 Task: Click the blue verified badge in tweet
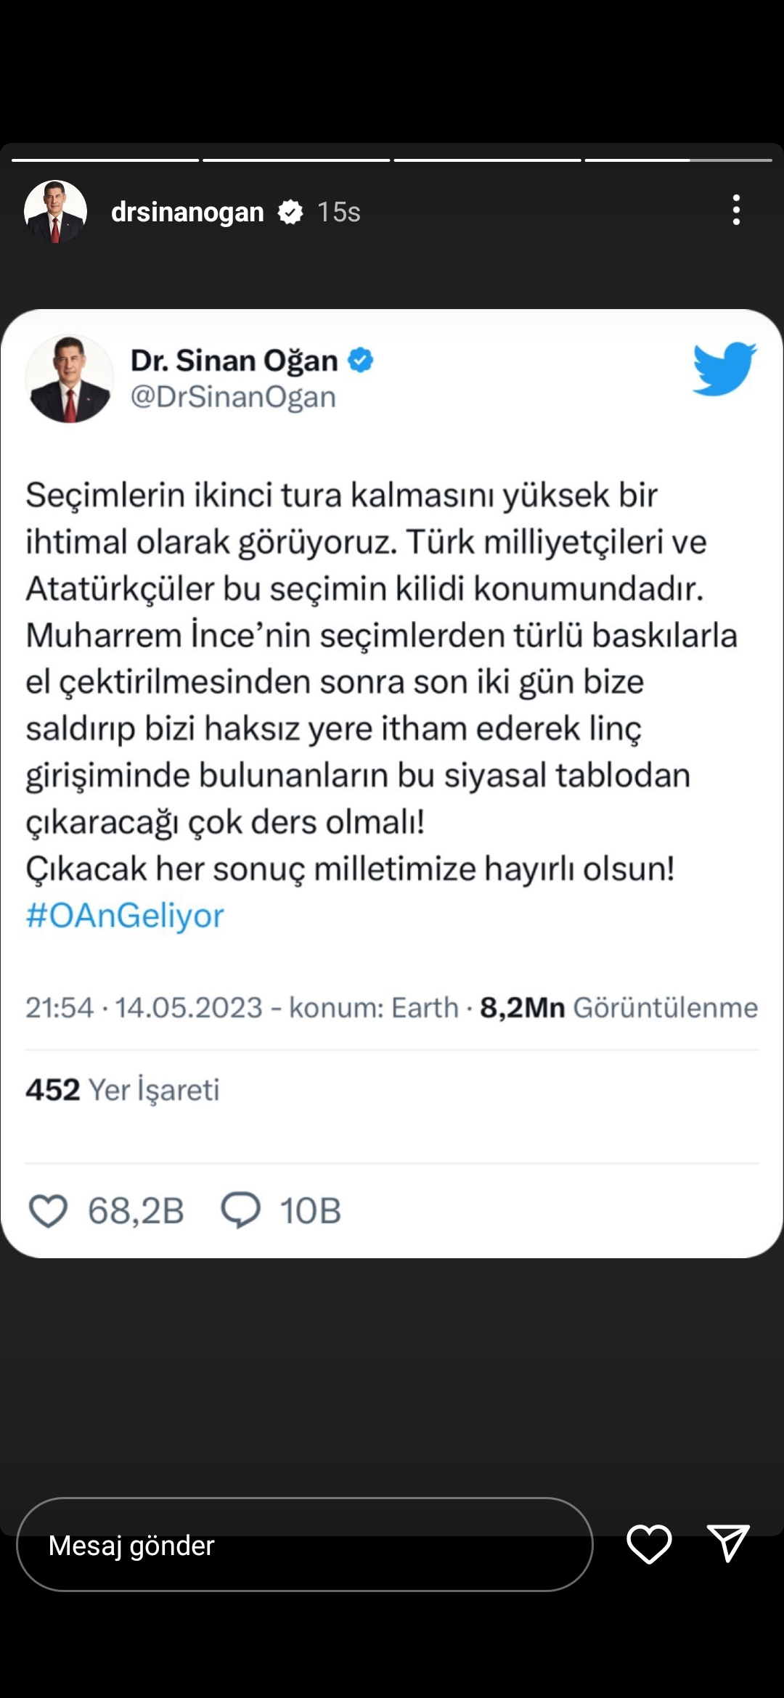pos(361,360)
